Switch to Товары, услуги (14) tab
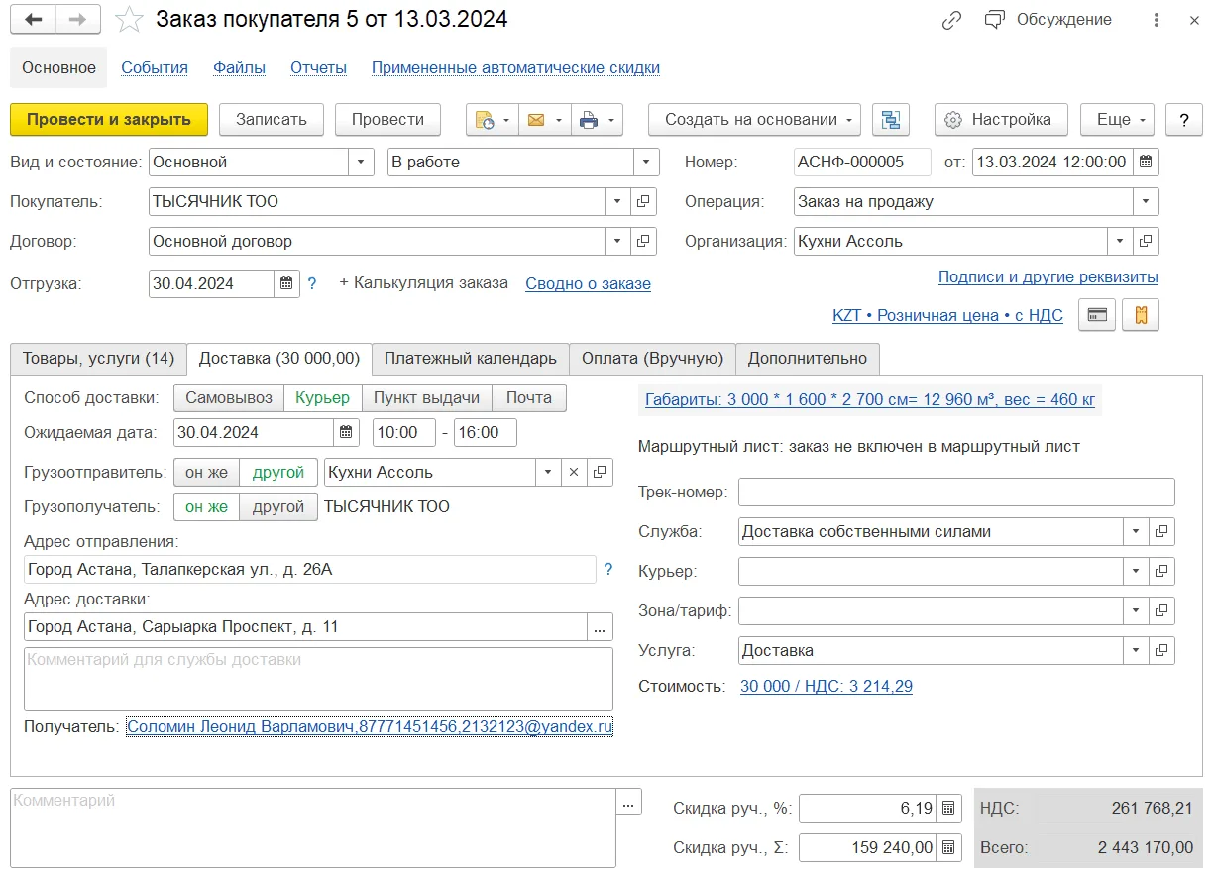The image size is (1213, 879). (x=98, y=359)
